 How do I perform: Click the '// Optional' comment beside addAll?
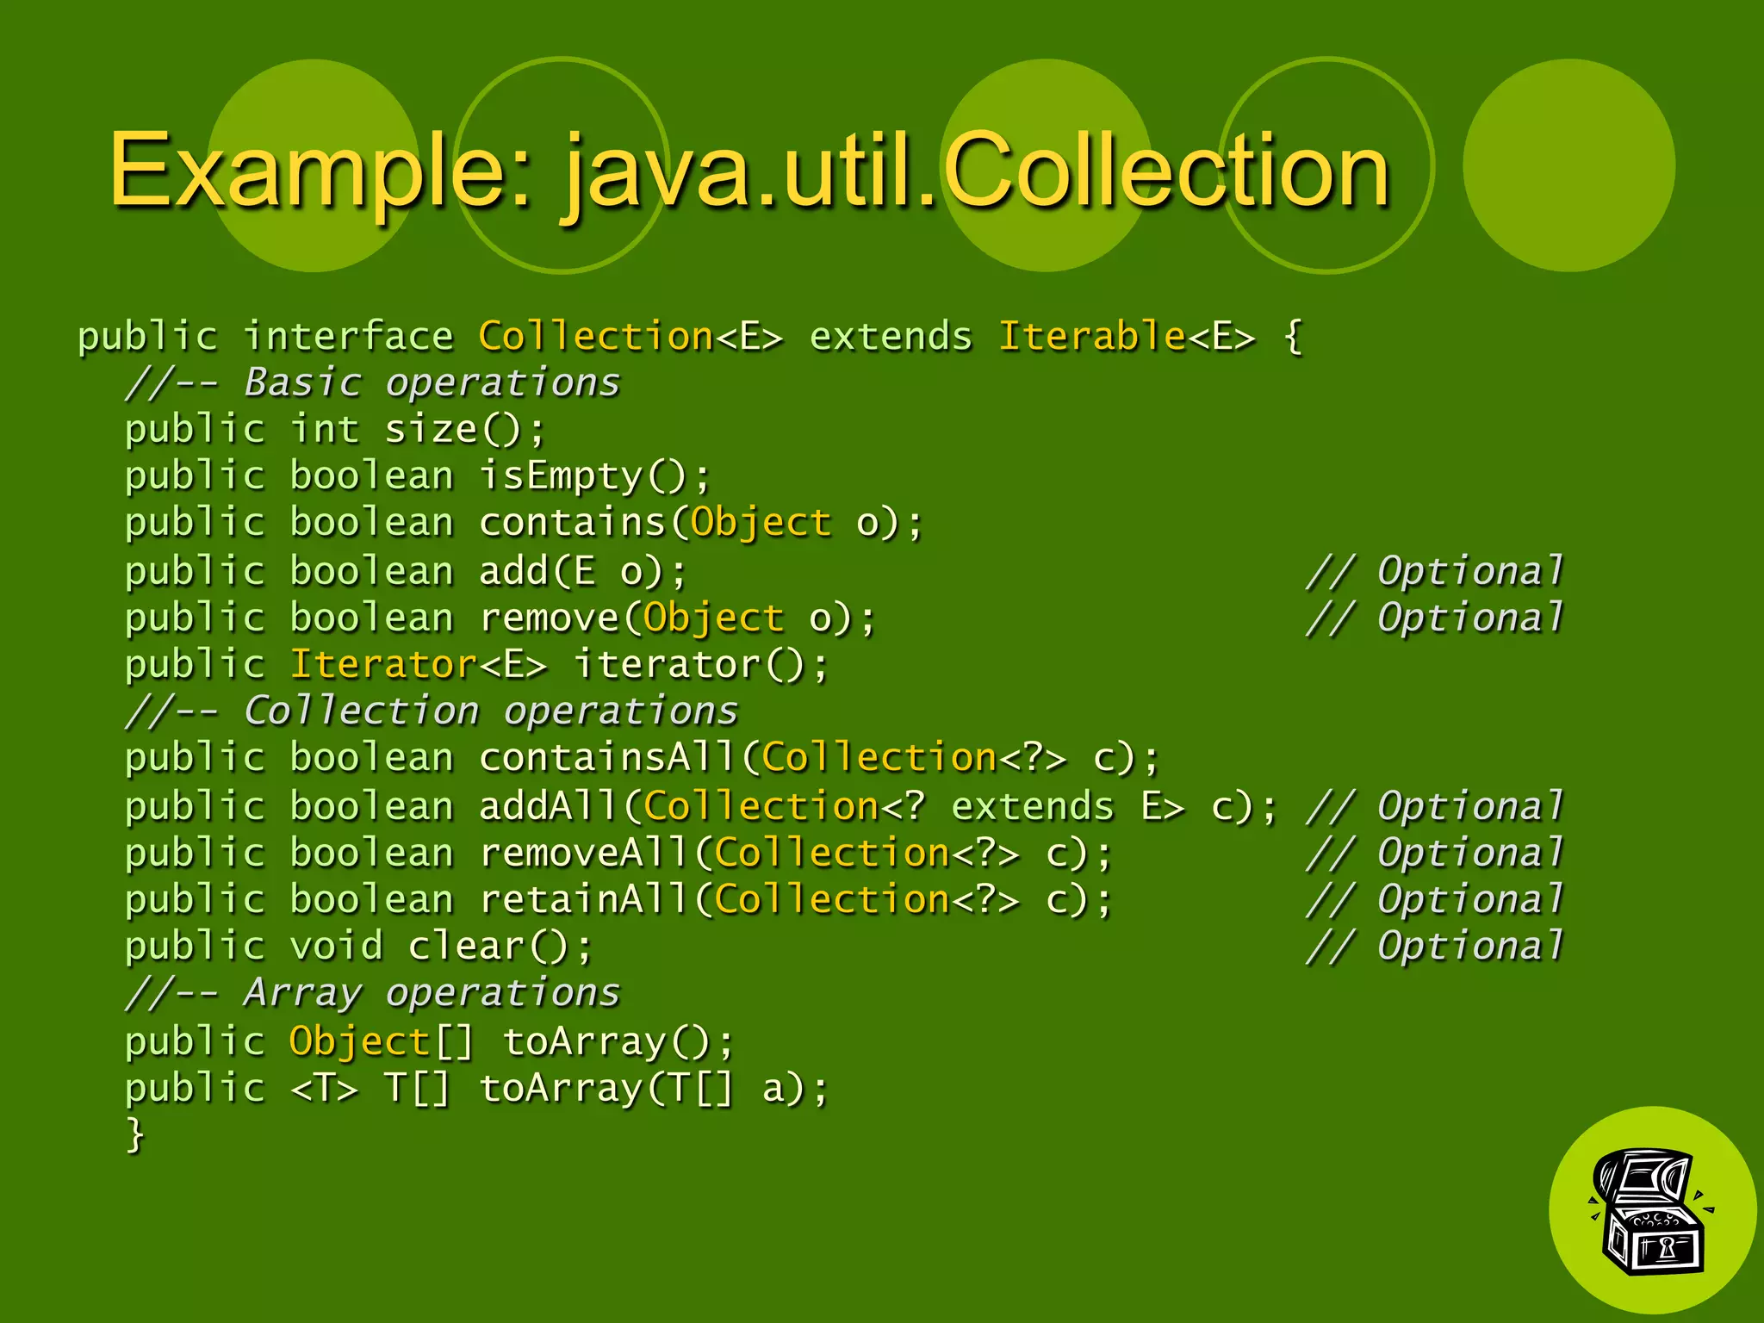click(x=1435, y=806)
